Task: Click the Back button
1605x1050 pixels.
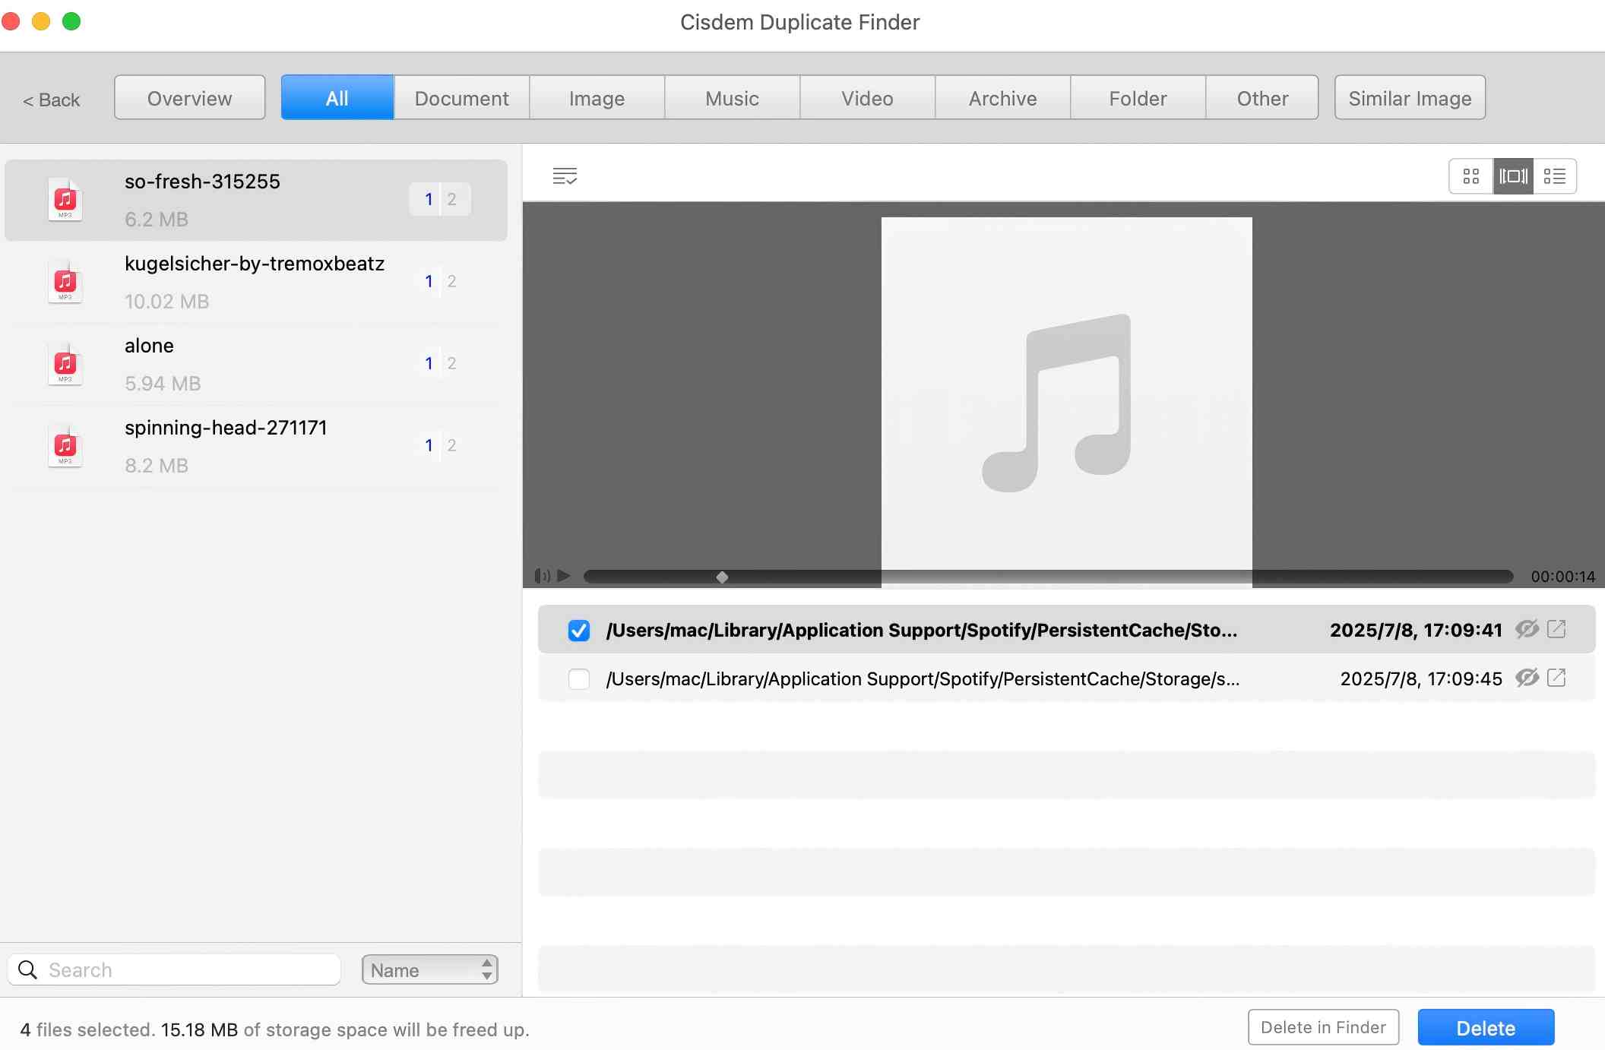Action: tap(51, 99)
